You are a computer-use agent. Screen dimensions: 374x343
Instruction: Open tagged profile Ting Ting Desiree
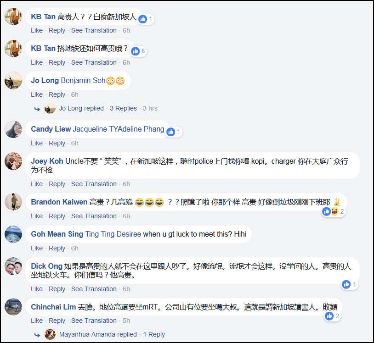(x=113, y=234)
